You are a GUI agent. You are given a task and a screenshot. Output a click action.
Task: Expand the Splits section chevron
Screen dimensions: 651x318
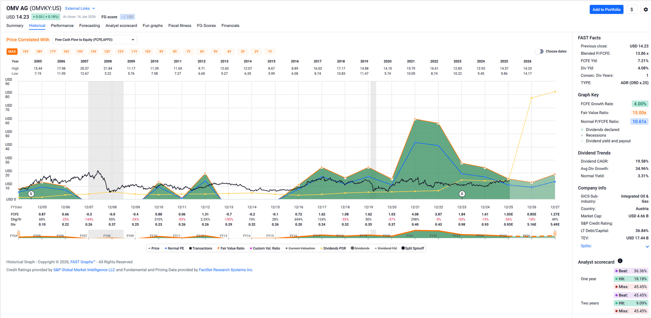[x=647, y=246]
